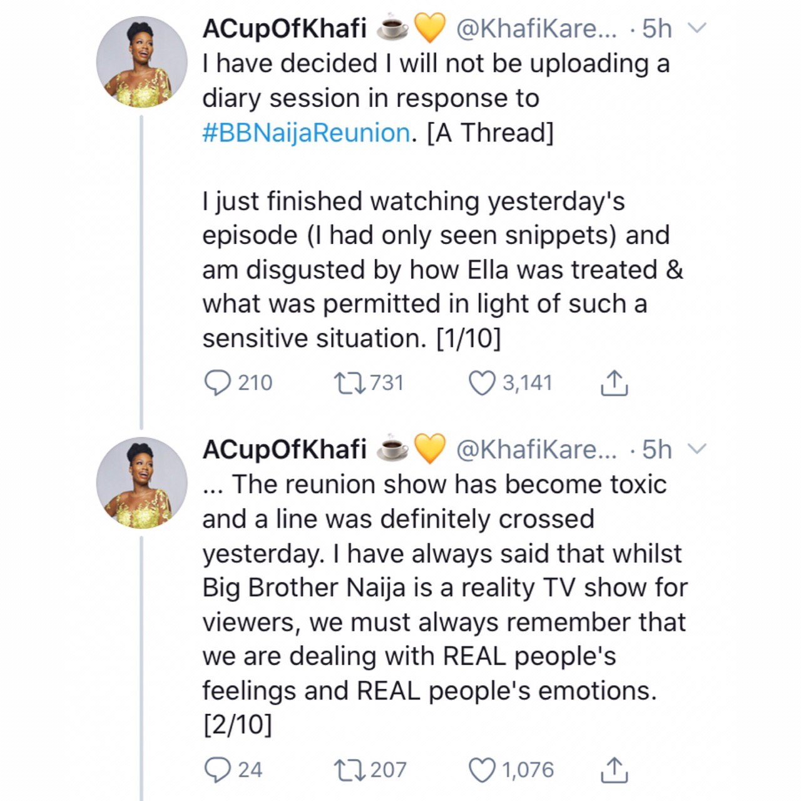This screenshot has height=801, width=801.
Task: Expand the second tweet's chevron options menu
Action: pos(697,449)
